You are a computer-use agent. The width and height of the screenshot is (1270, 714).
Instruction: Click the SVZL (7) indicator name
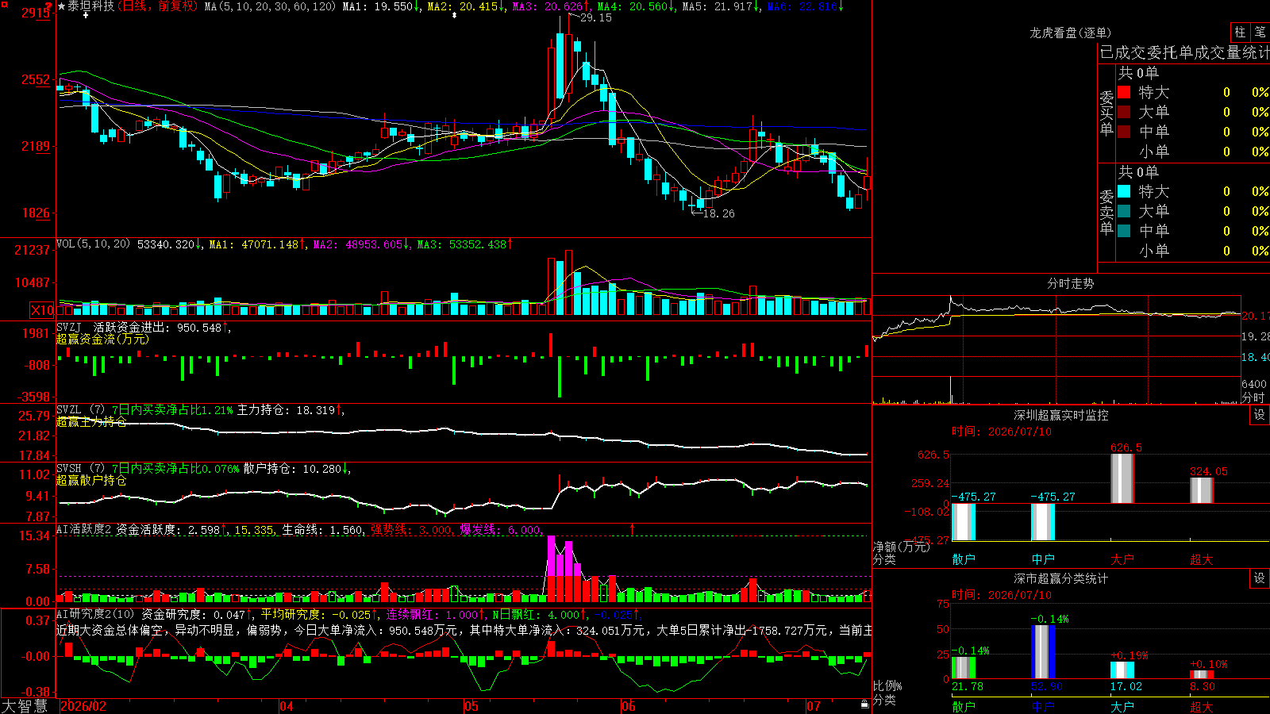[80, 409]
